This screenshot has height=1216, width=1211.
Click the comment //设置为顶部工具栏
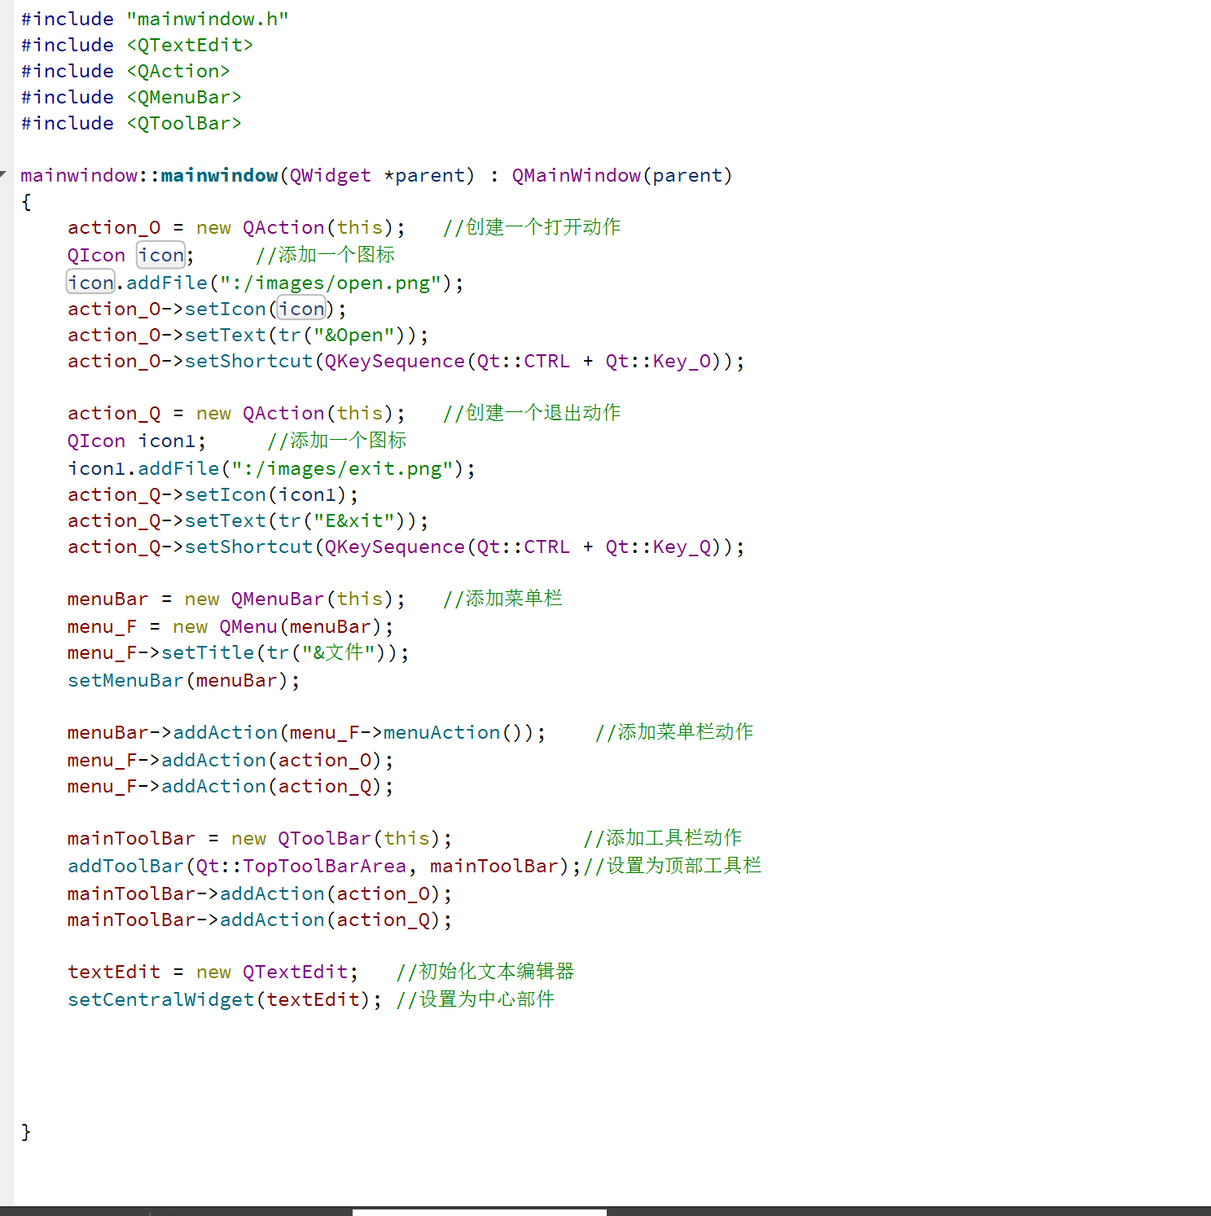tap(673, 866)
